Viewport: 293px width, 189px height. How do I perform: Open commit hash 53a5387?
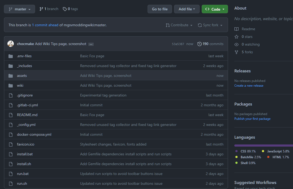[x=178, y=44]
